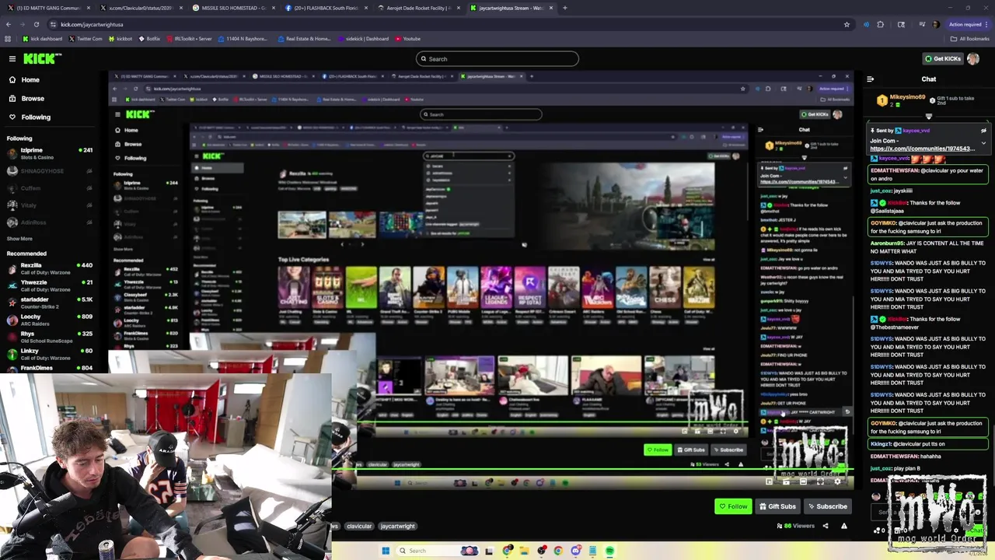This screenshot has height=560, width=995.
Task: Click Aaronburn95 username in chat
Action: pyautogui.click(x=889, y=243)
